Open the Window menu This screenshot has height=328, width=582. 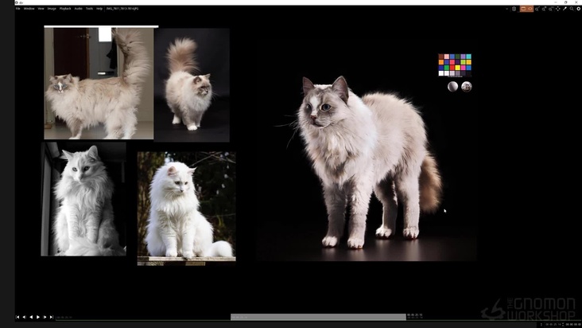coord(29,9)
